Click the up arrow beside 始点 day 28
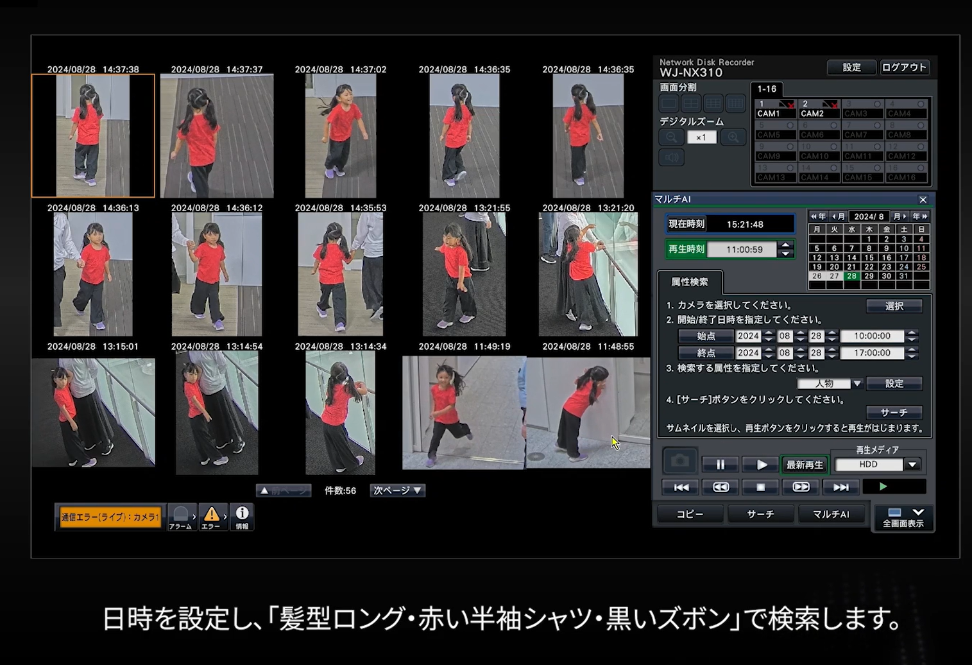 click(x=832, y=332)
